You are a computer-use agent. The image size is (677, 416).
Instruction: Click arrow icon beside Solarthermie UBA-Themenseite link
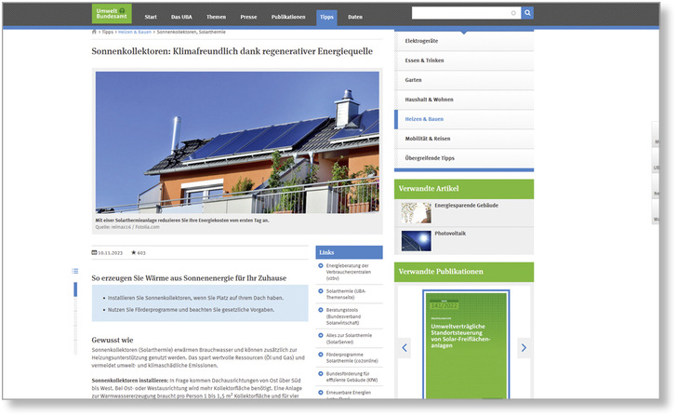(x=320, y=291)
